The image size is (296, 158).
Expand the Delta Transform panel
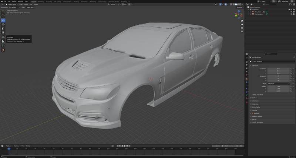click(x=258, y=95)
